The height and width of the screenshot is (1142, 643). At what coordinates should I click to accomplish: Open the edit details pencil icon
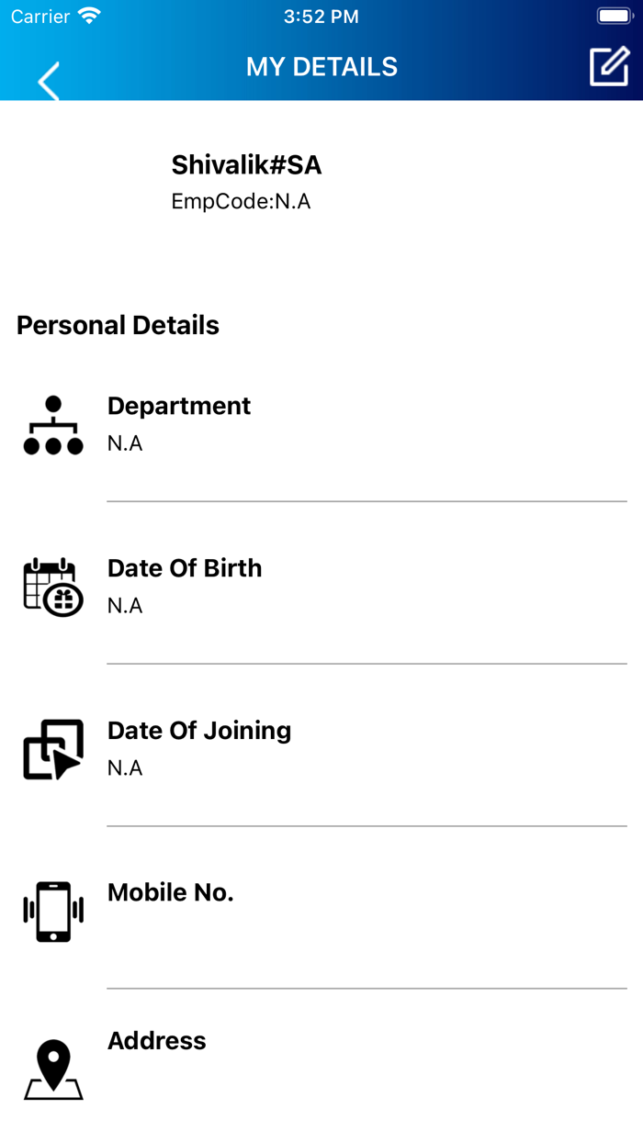click(x=608, y=66)
